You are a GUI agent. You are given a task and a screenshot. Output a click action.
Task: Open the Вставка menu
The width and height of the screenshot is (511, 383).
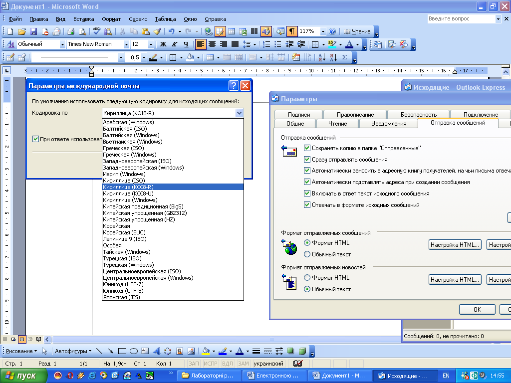pos(83,19)
